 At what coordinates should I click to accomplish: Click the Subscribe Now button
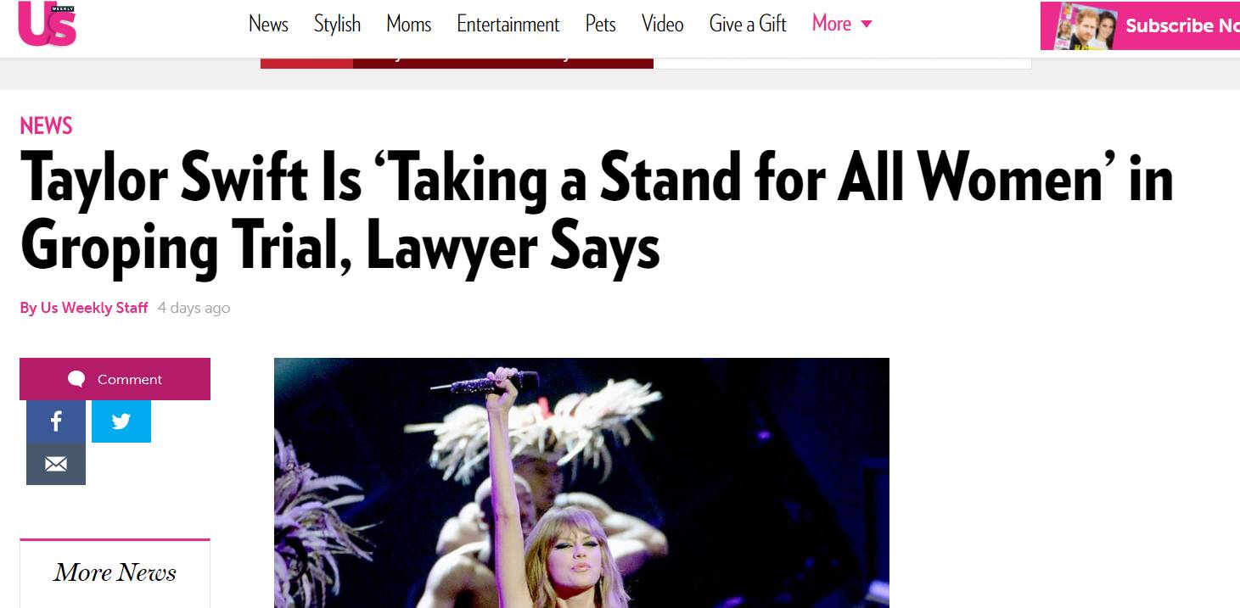(1140, 25)
